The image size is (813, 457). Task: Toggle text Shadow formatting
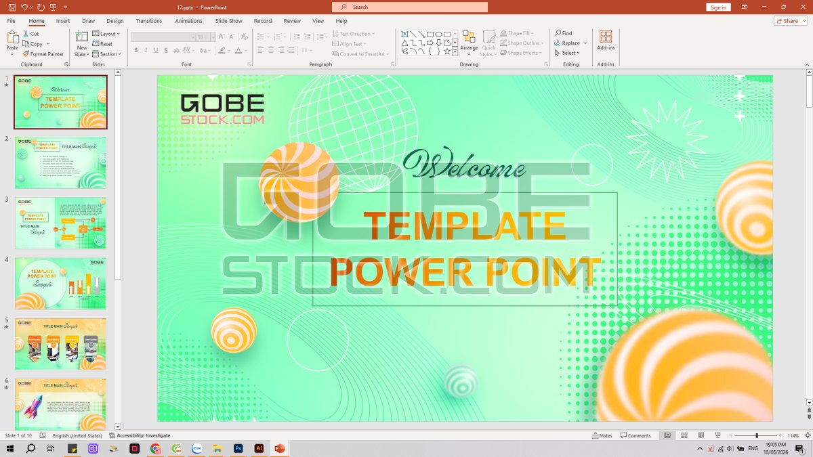click(167, 50)
